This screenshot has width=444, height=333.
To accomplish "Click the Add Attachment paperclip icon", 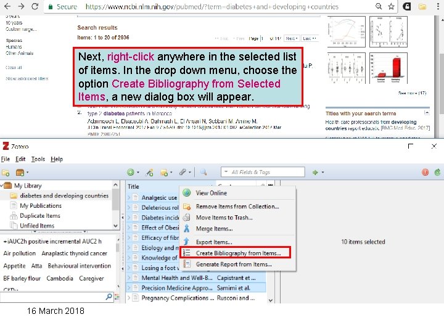I will click(183, 172).
